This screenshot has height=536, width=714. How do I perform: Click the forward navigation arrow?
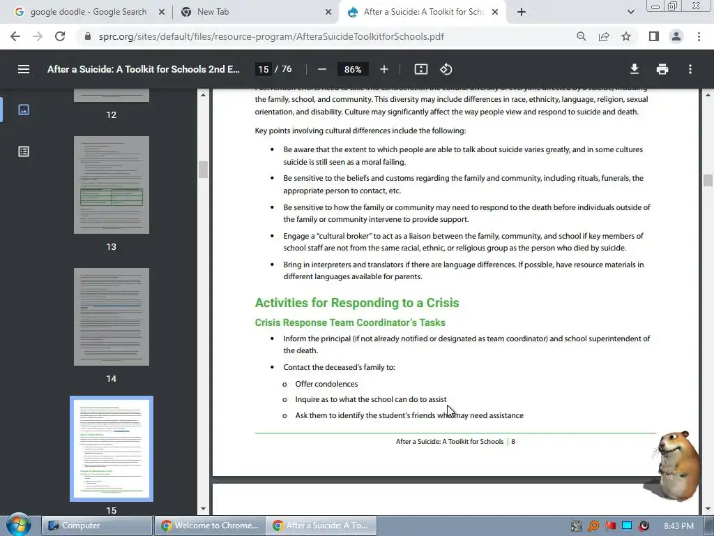click(38, 36)
